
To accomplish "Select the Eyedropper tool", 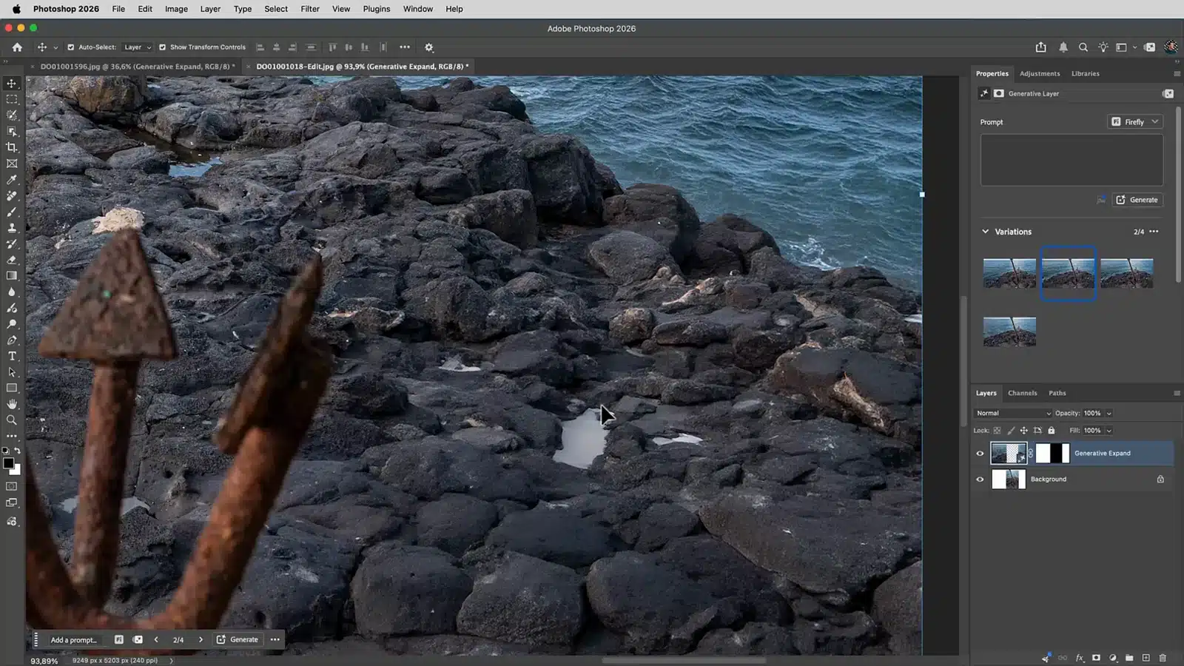I will [12, 180].
